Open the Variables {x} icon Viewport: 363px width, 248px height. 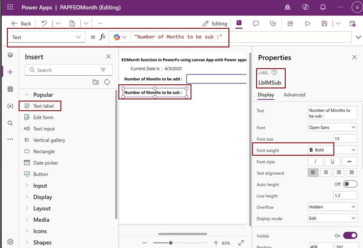(x=10, y=106)
